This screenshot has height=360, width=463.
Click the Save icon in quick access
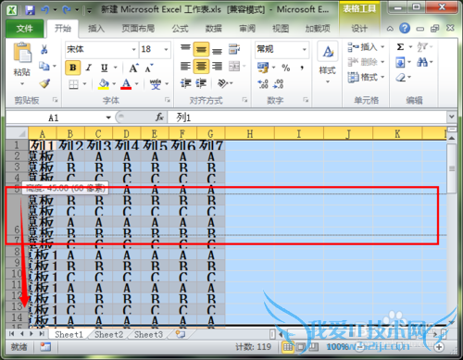tap(30, 10)
